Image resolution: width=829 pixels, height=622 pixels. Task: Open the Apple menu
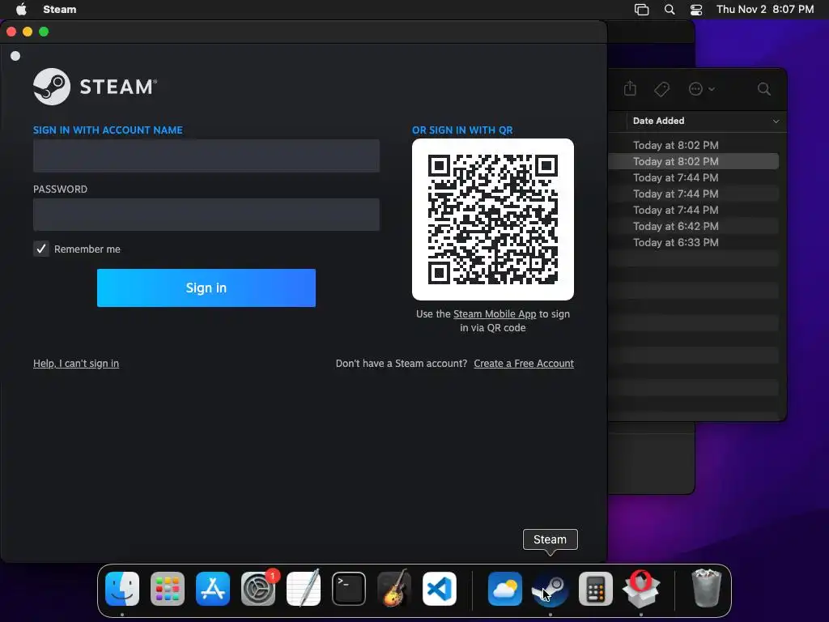pos(21,10)
